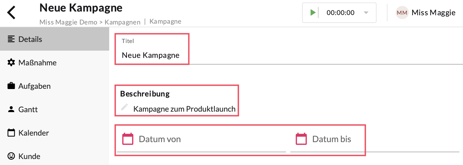Open the Details sidebar section

click(x=30, y=39)
